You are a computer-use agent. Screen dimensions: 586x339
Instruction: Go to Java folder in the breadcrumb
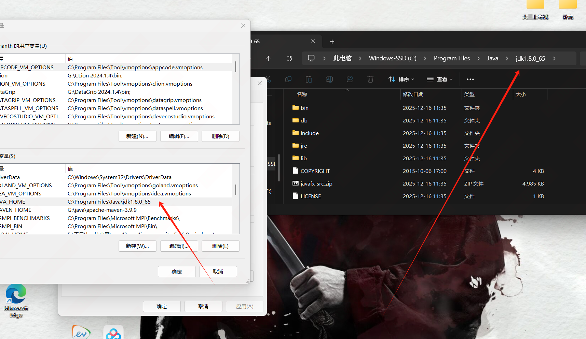click(493, 58)
